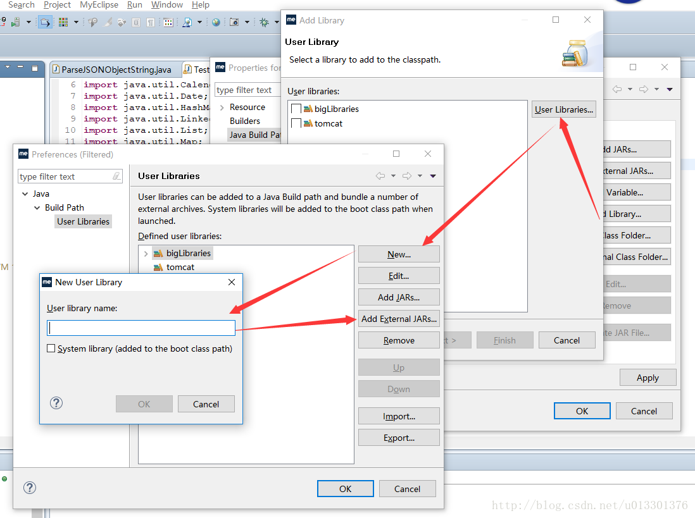This screenshot has height=518, width=695.
Task: Click the User Libraries... button
Action: [563, 109]
